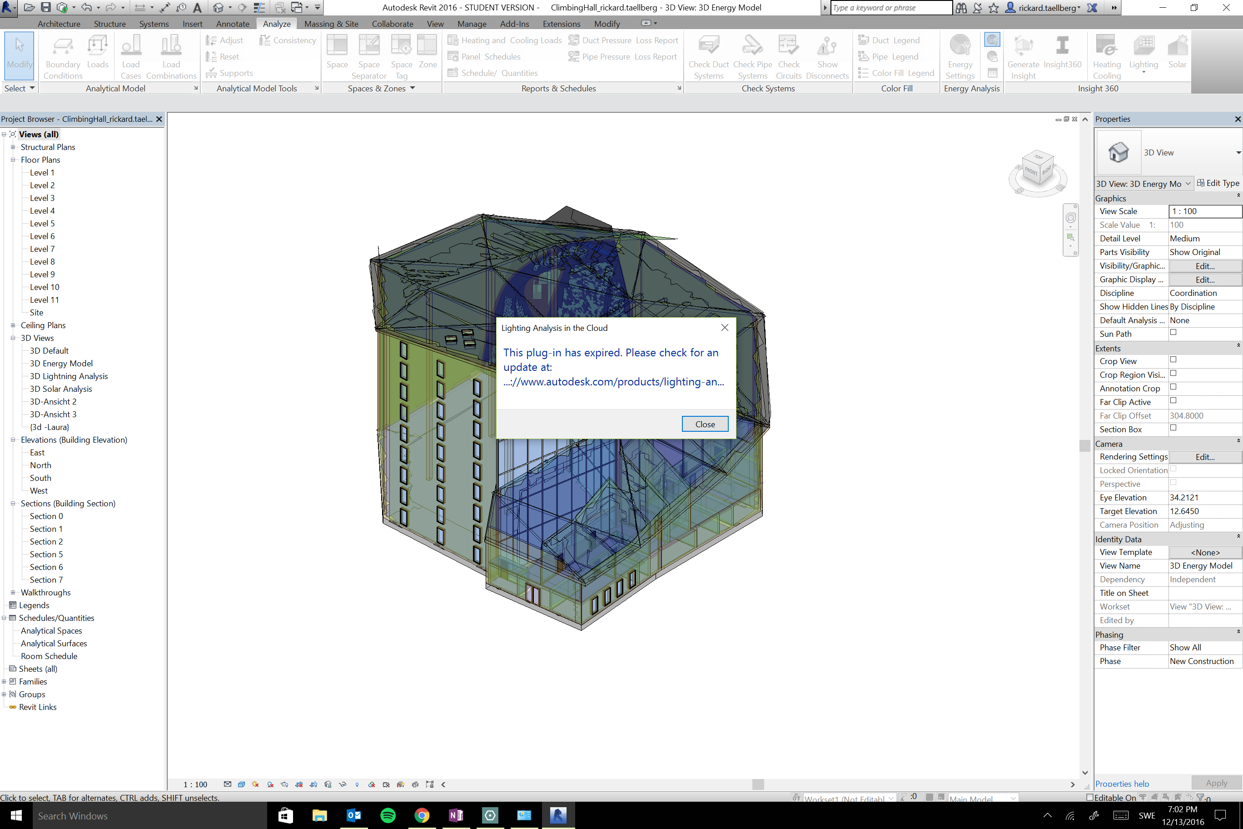
Task: Open Heating and Cooling Loads
Action: [506, 40]
